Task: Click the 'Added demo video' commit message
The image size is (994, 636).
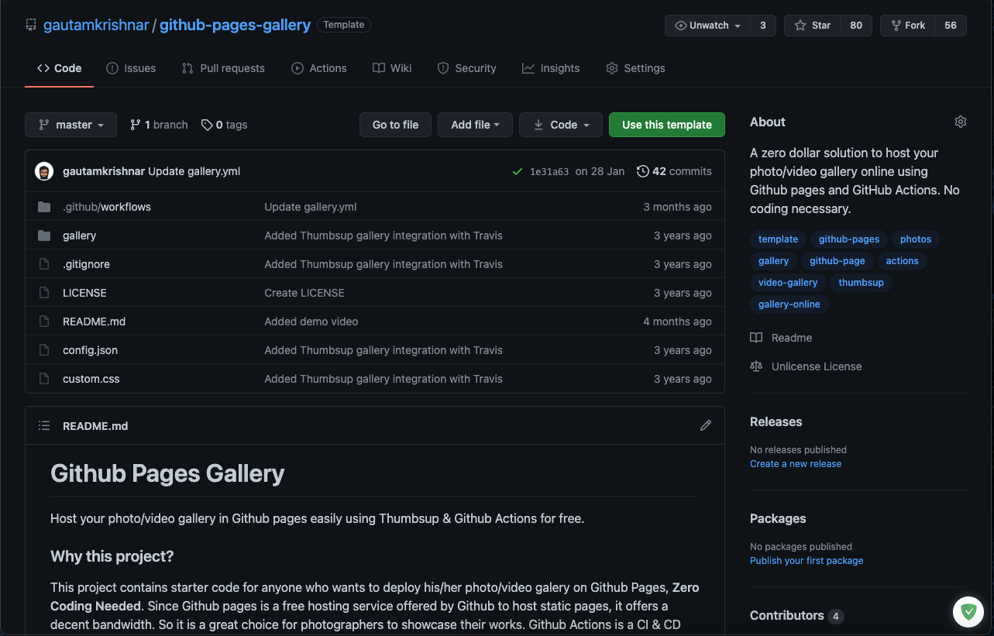Action: (x=311, y=321)
